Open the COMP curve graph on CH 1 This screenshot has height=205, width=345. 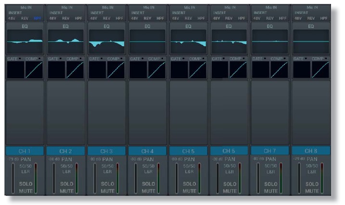point(34,70)
